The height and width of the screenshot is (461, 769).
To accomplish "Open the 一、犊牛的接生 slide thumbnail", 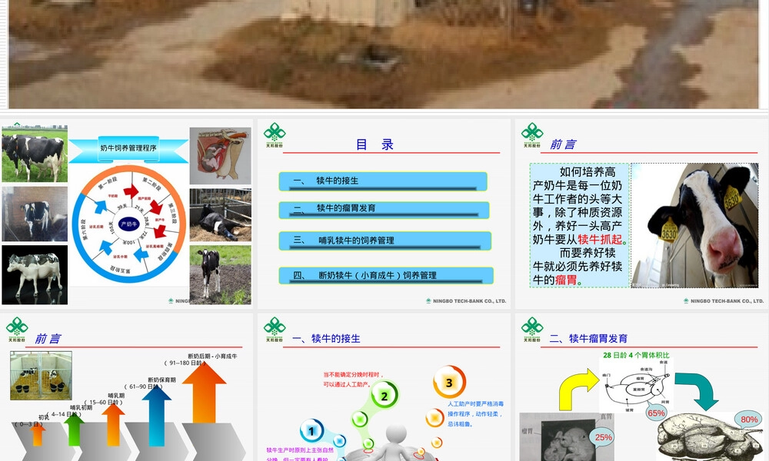I will (384, 387).
